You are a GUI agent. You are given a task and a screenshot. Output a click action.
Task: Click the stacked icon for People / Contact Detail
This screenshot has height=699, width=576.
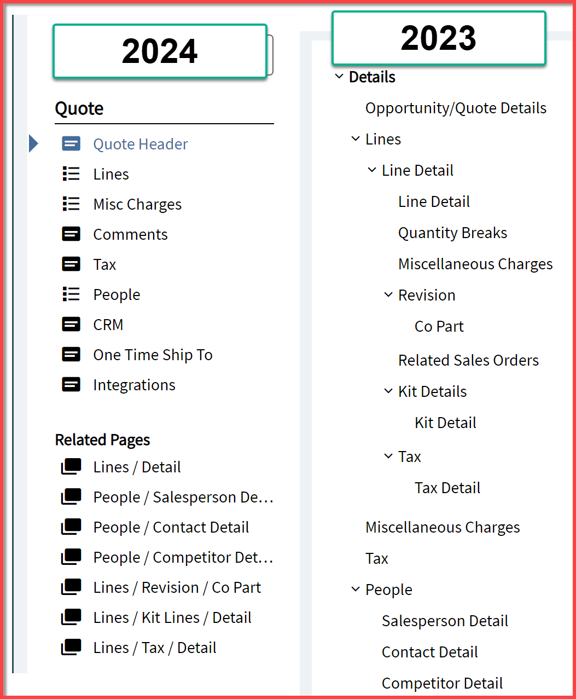(x=71, y=527)
